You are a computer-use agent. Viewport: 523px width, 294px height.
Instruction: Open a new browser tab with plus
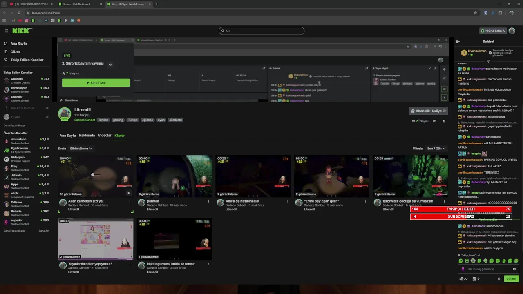coord(157,4)
